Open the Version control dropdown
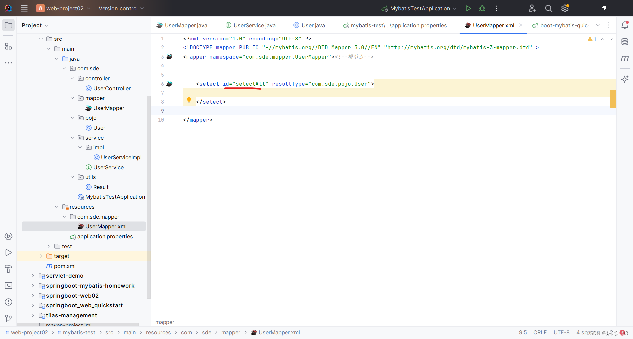633x339 pixels. point(121,8)
